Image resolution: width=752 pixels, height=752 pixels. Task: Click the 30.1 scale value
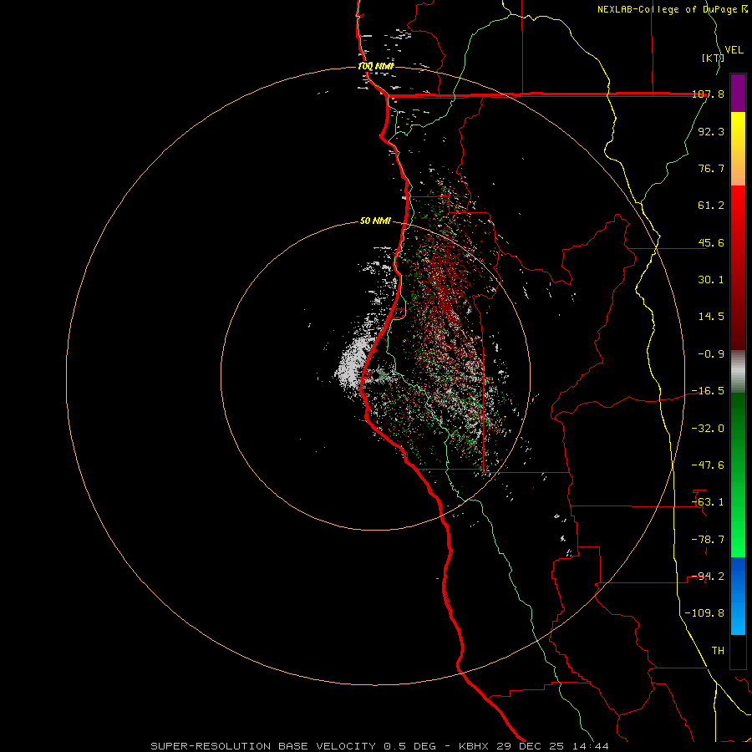tap(711, 280)
